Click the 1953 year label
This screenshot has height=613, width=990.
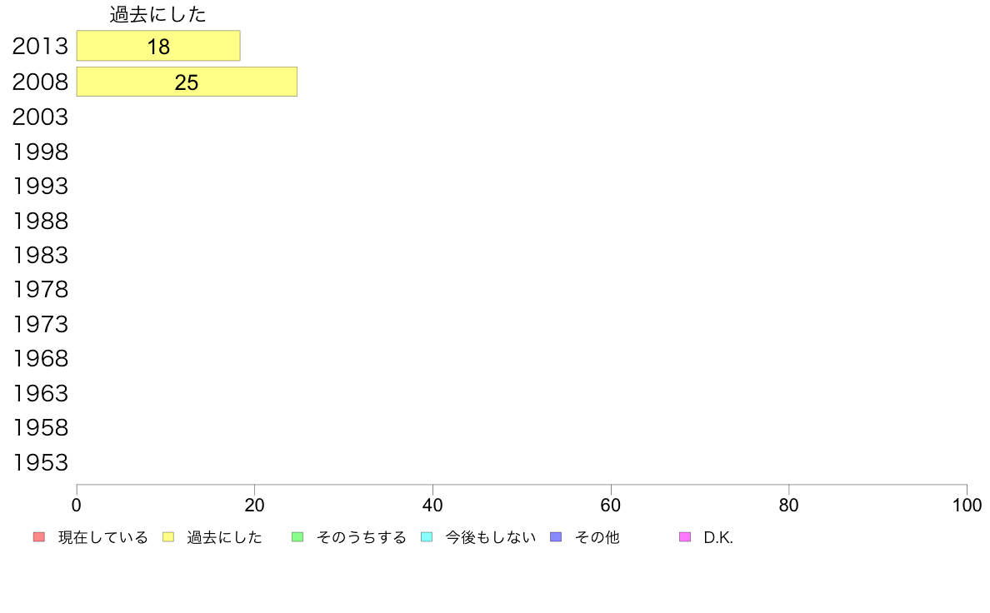tap(40, 462)
